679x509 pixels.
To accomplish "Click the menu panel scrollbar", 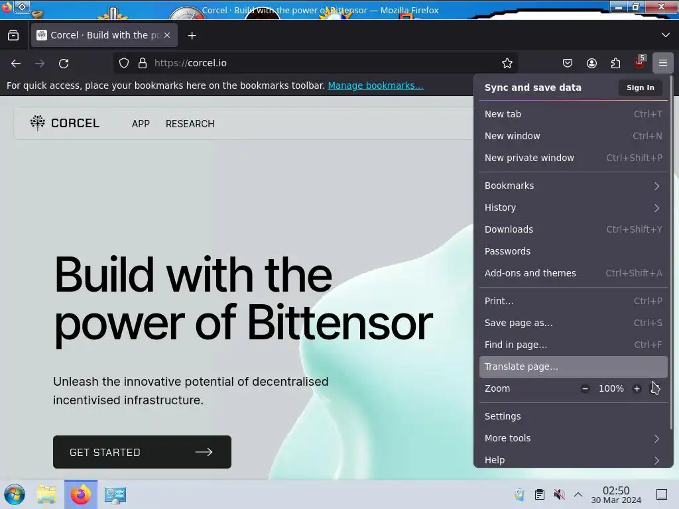I will click(671, 253).
